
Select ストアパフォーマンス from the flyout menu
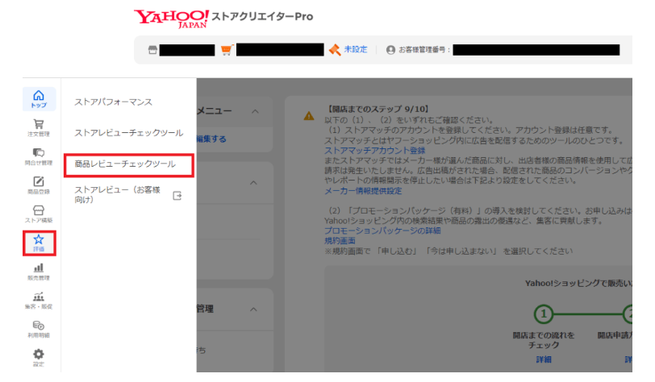[x=114, y=102]
